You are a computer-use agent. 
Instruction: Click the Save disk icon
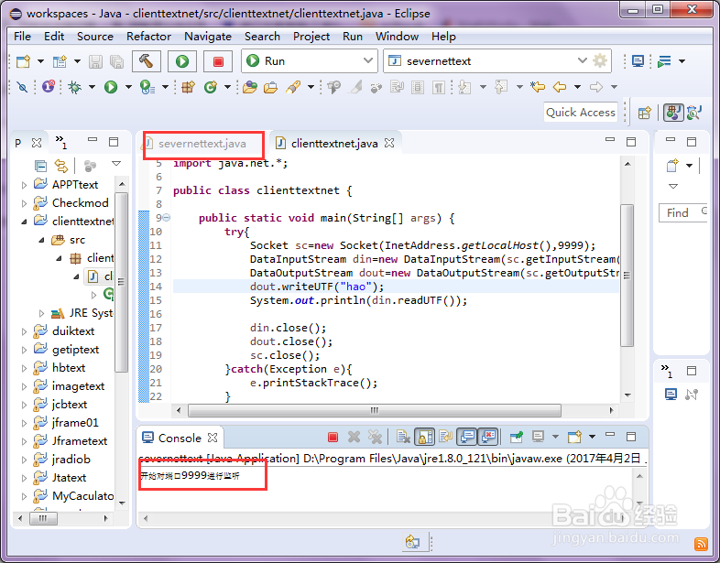tap(95, 61)
